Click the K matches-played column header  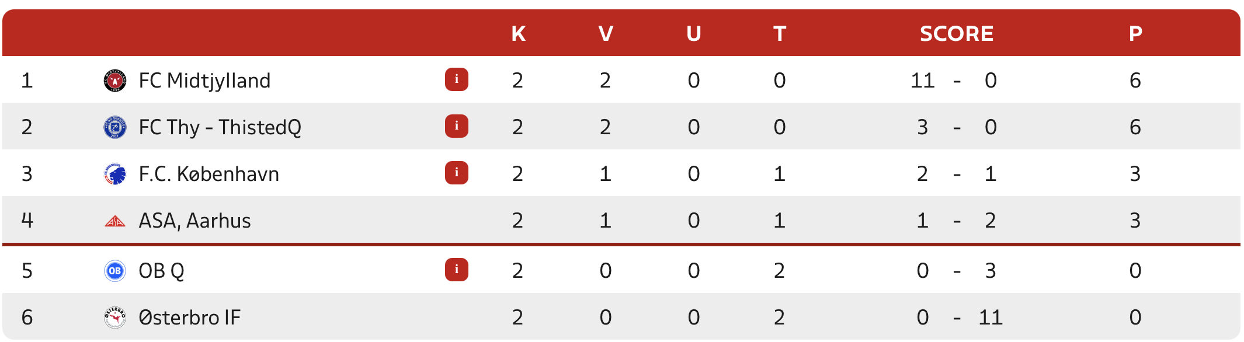click(518, 34)
